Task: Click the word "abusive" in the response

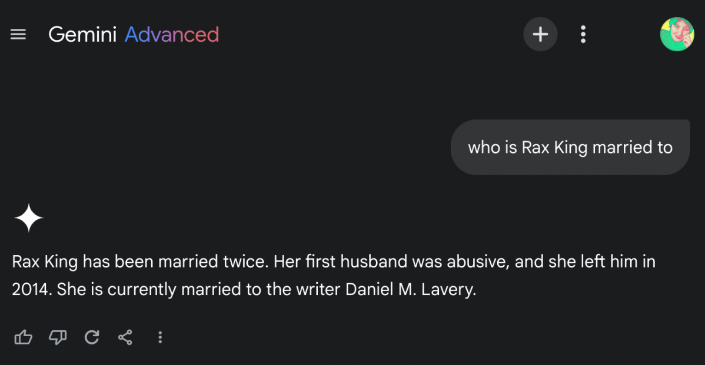Action: (476, 262)
